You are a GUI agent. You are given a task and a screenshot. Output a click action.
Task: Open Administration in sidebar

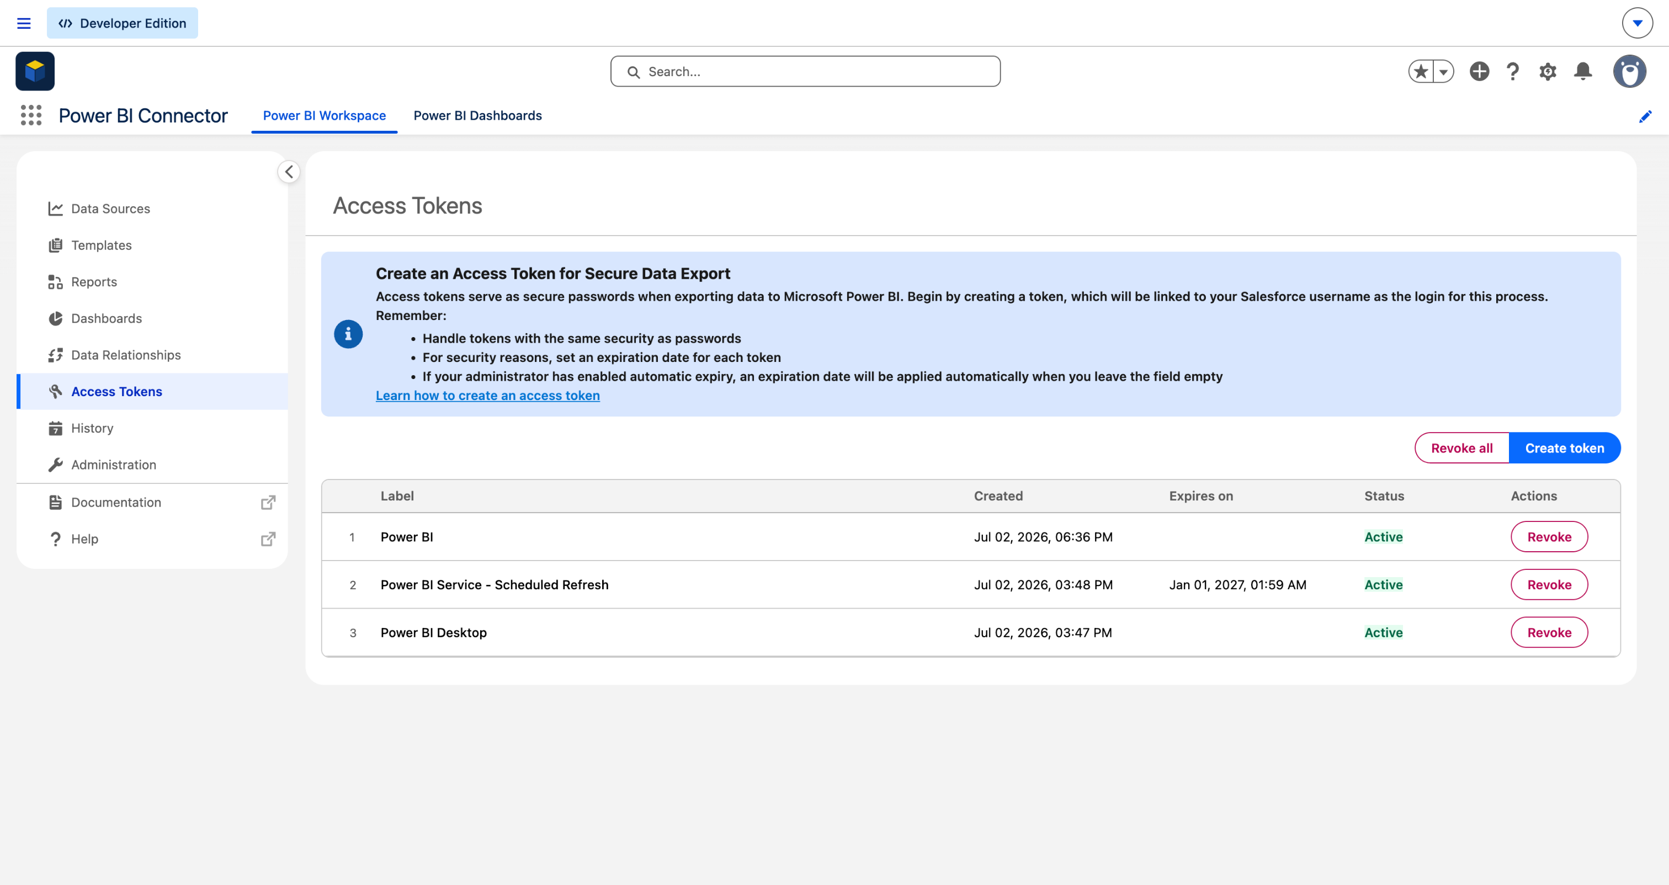152,465
